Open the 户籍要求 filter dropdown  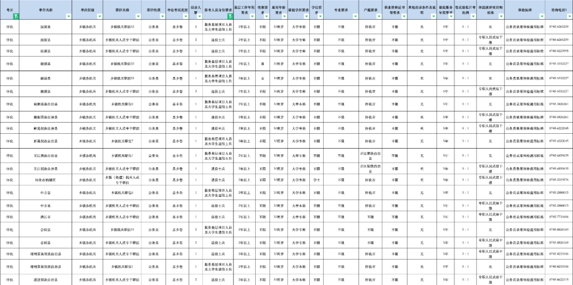380,16
